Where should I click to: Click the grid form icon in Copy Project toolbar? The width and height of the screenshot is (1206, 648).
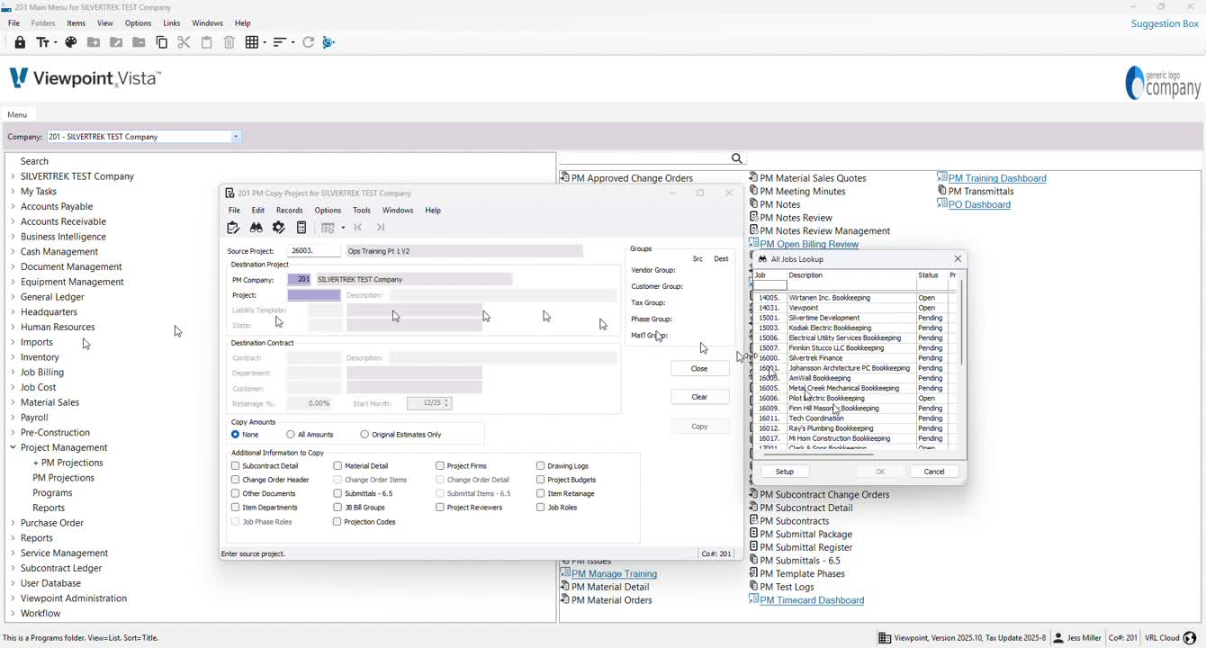pyautogui.click(x=328, y=228)
